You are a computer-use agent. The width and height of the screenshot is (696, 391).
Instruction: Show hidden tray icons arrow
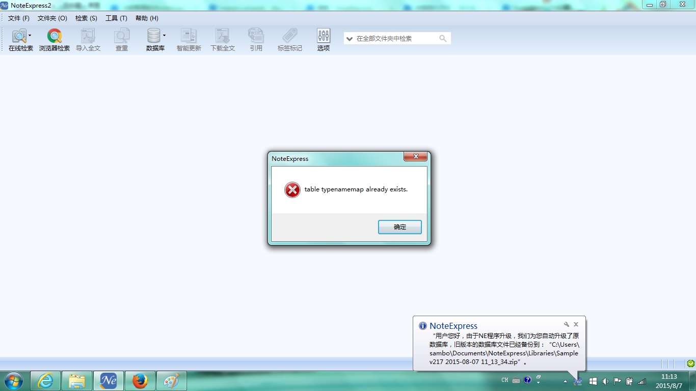coord(565,381)
